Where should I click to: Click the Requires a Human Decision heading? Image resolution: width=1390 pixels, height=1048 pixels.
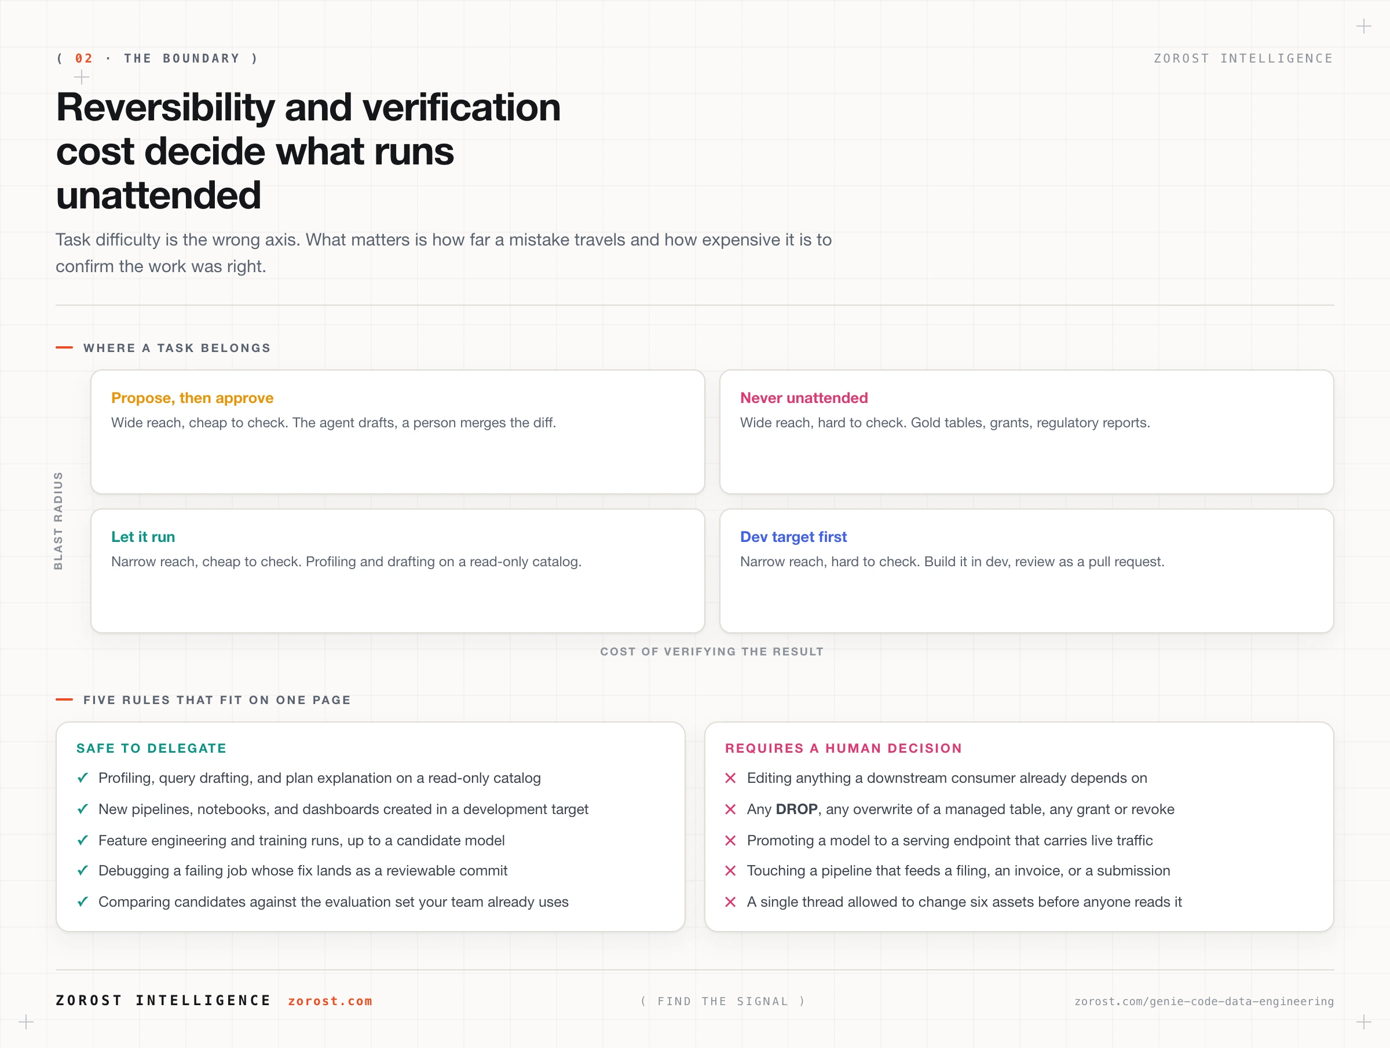(843, 748)
